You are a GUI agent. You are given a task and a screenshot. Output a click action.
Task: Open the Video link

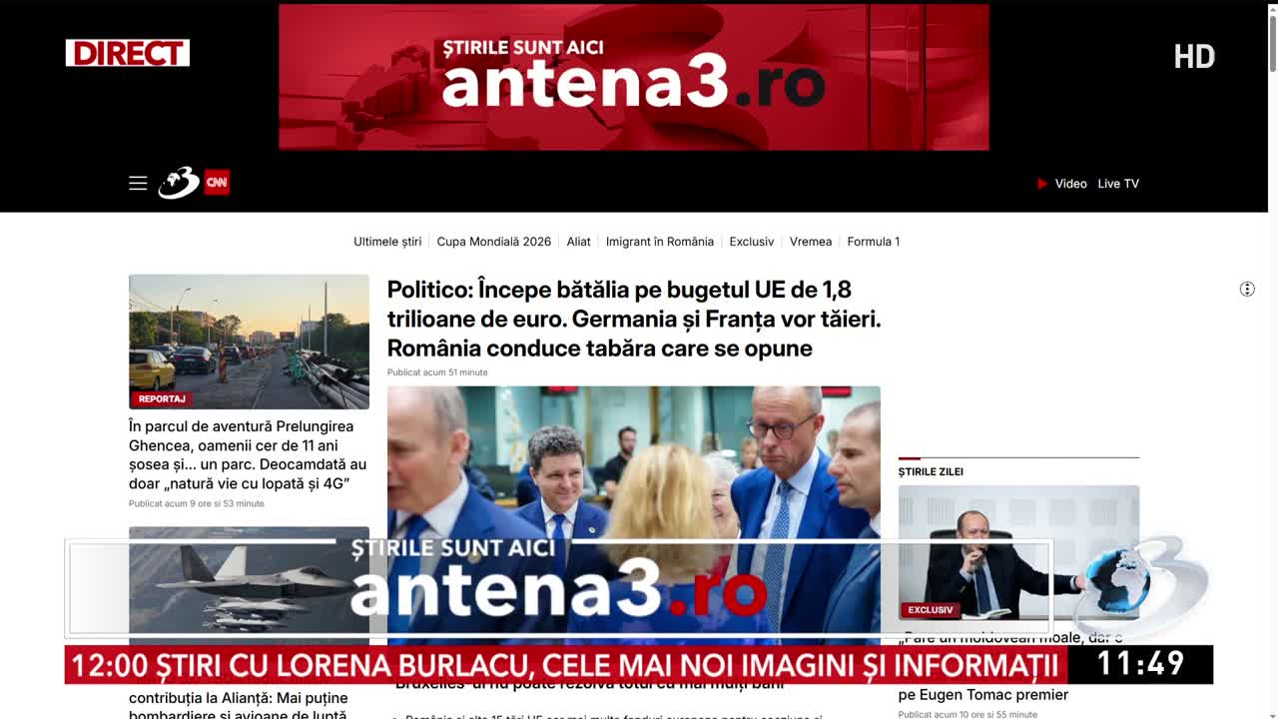[x=1070, y=184]
